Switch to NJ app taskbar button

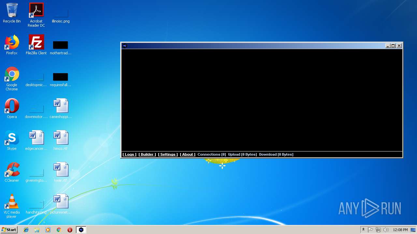(x=81, y=230)
